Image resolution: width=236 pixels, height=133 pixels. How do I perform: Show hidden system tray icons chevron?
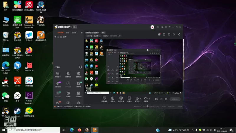193,130
